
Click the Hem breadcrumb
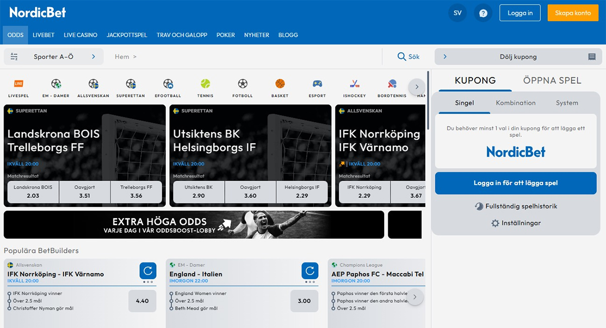pyautogui.click(x=122, y=57)
